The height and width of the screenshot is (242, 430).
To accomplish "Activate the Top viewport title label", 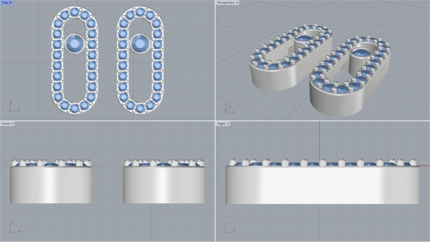I will coord(5,3).
